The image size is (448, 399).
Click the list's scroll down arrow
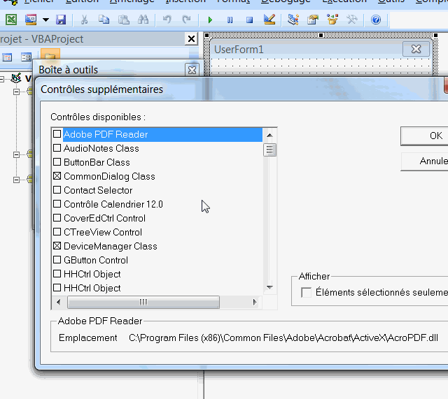pos(269,287)
